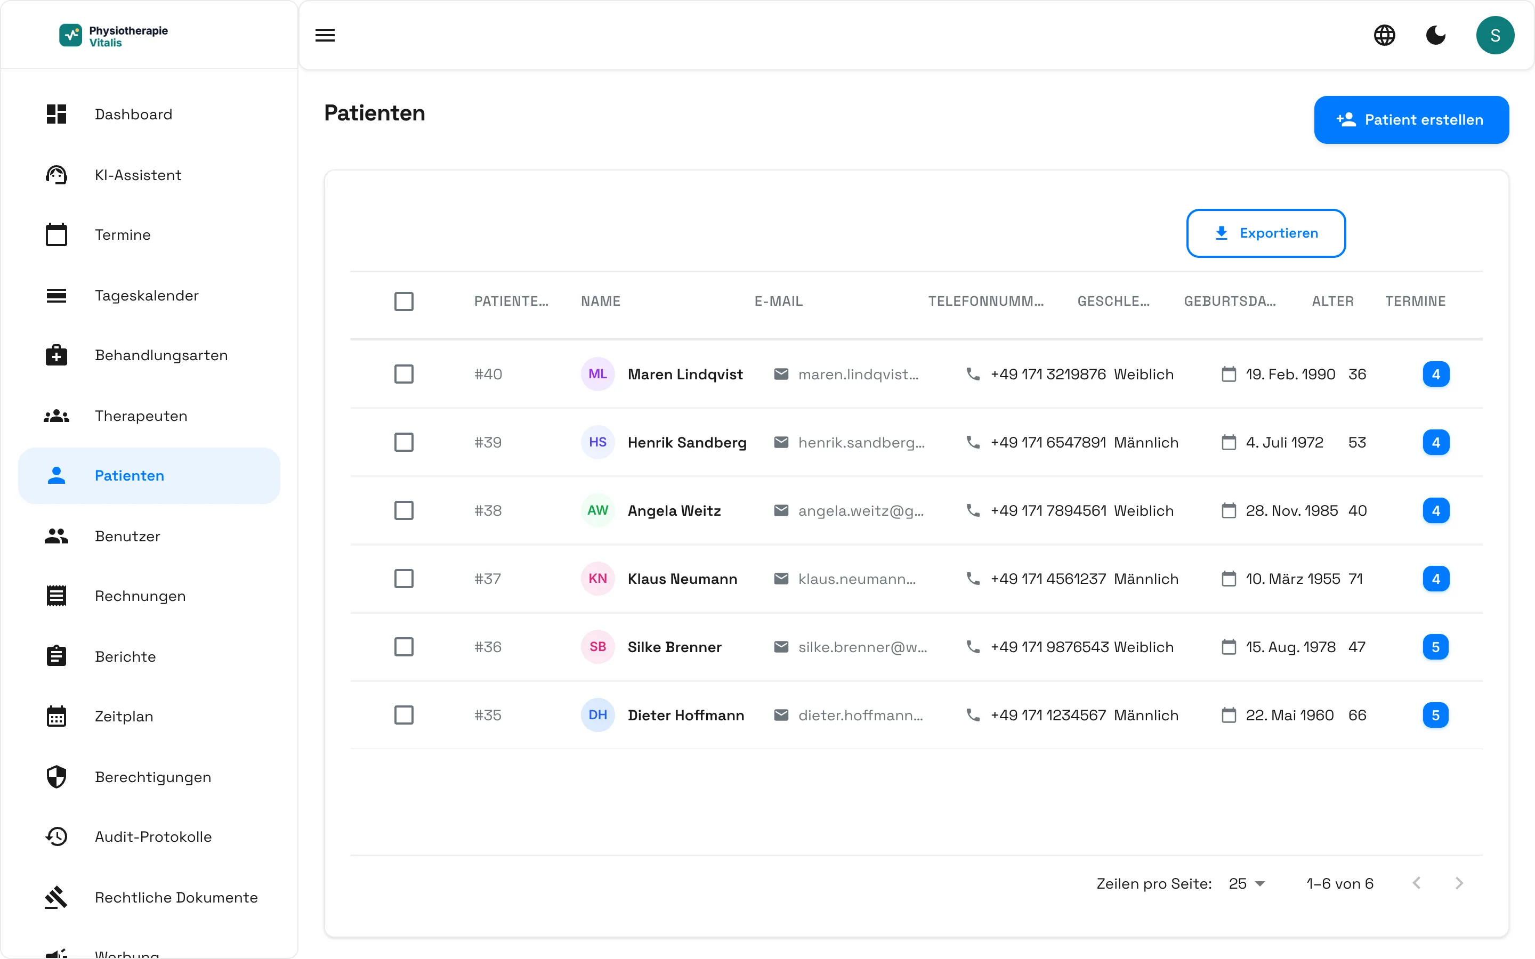Click the Dashboard grid icon
The image size is (1535, 959).
point(56,114)
